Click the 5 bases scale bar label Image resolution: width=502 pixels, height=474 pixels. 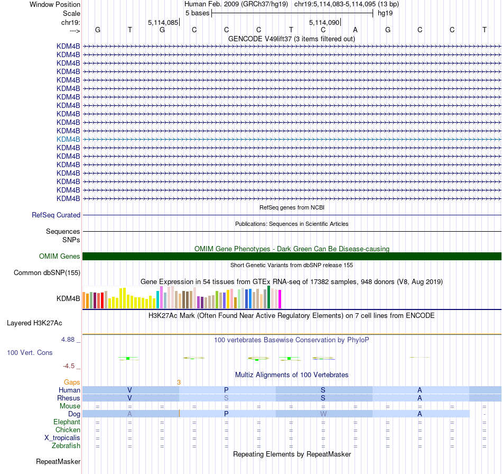click(197, 13)
